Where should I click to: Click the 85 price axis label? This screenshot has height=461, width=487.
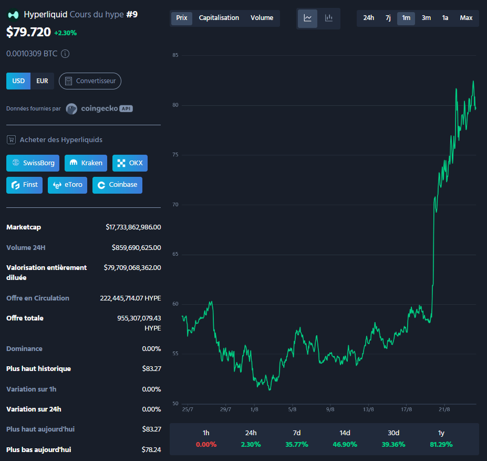click(175, 55)
